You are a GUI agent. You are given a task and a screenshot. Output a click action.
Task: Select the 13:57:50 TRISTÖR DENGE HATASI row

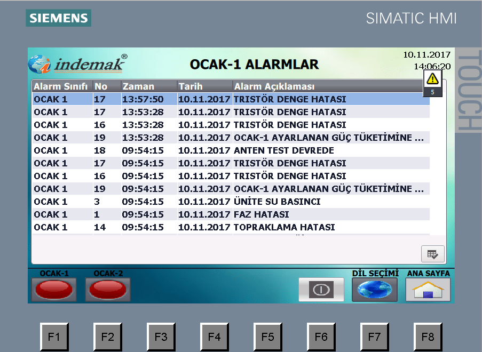click(x=231, y=99)
